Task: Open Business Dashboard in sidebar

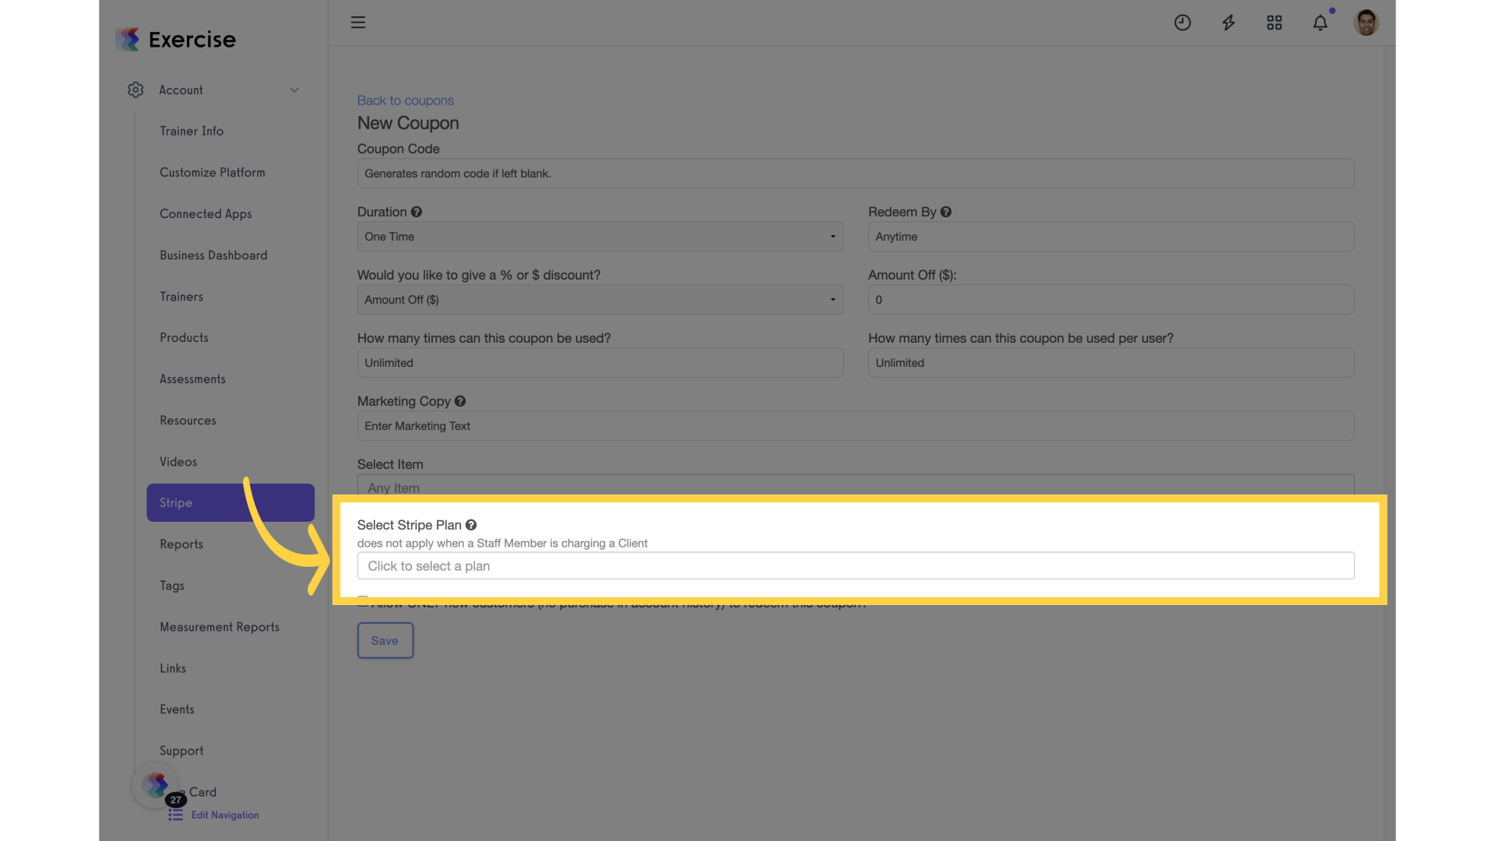Action: (x=213, y=255)
